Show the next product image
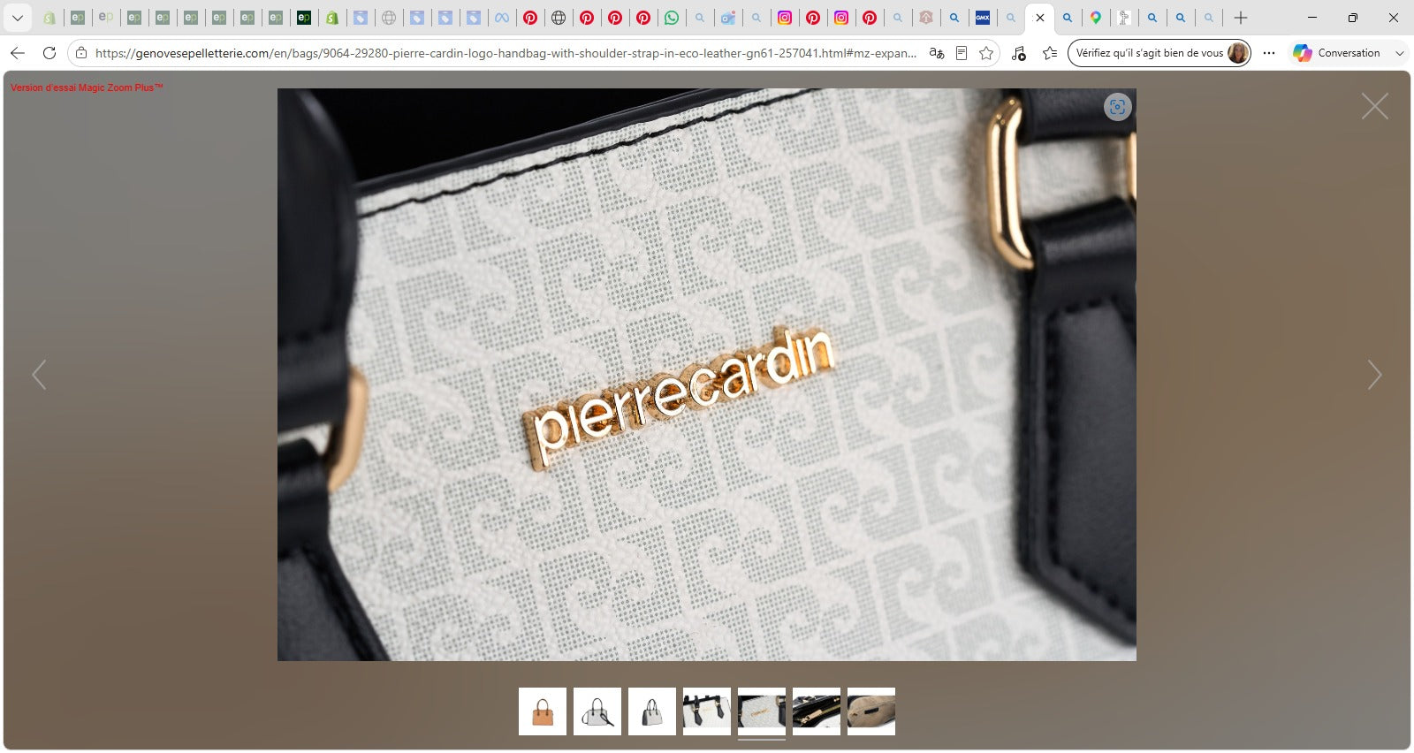Screen dimensions: 1414x753 1374,375
